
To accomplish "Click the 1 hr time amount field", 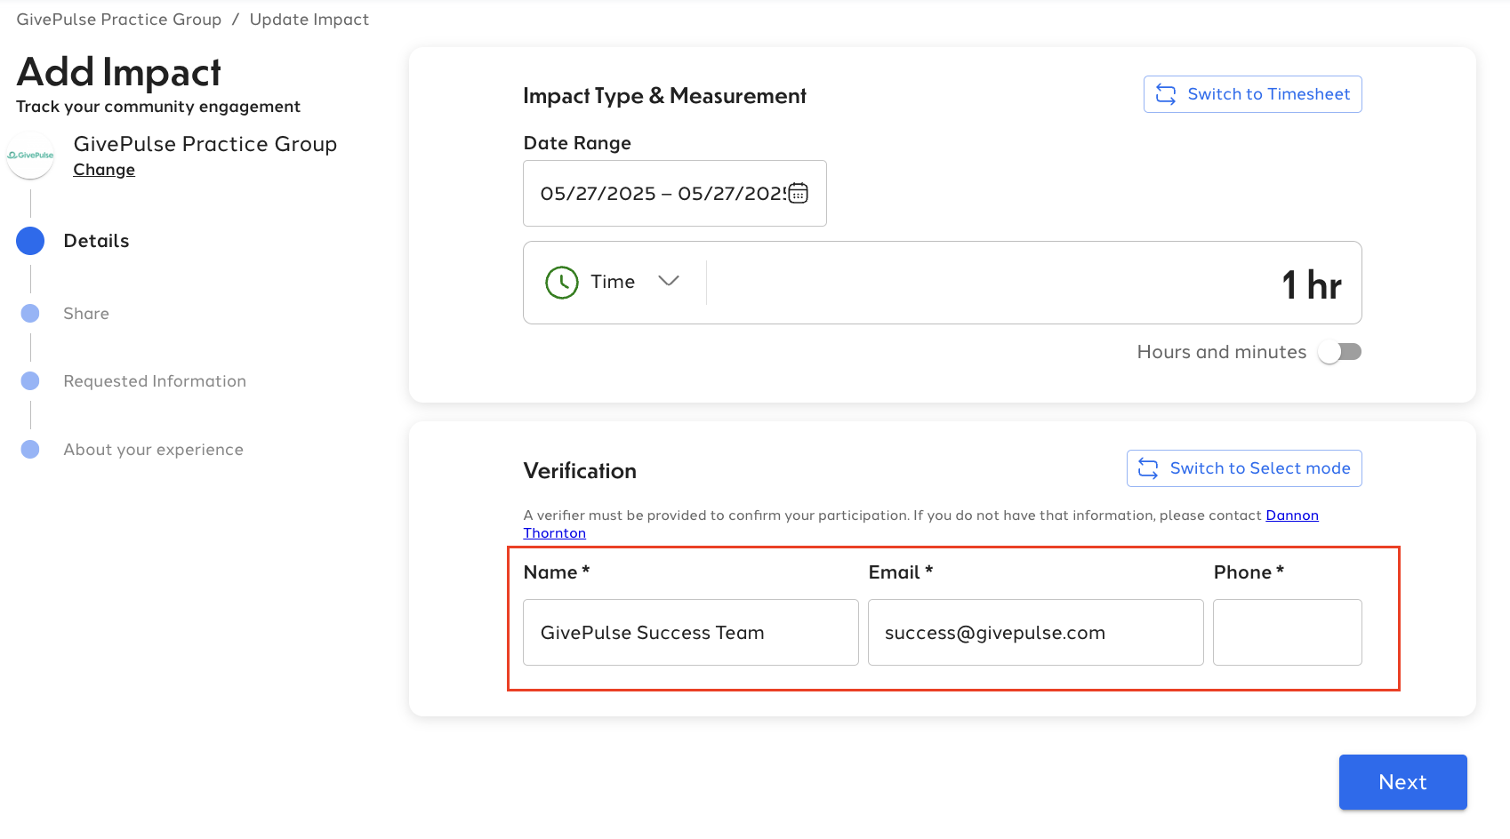I will point(1035,284).
